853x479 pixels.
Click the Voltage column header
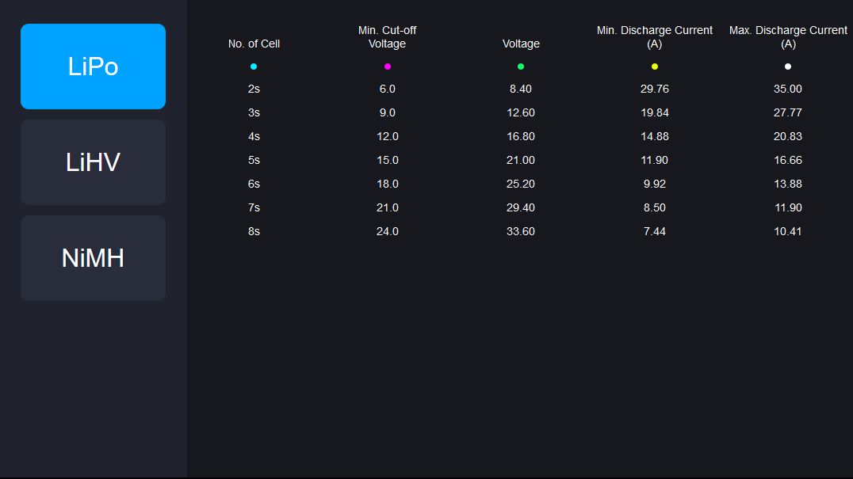coord(521,44)
